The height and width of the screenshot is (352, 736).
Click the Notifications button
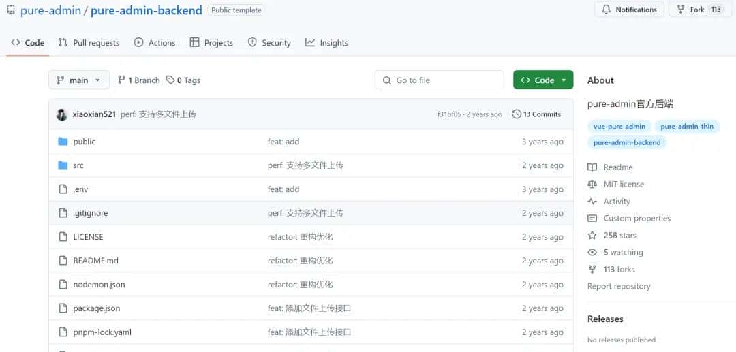click(629, 10)
